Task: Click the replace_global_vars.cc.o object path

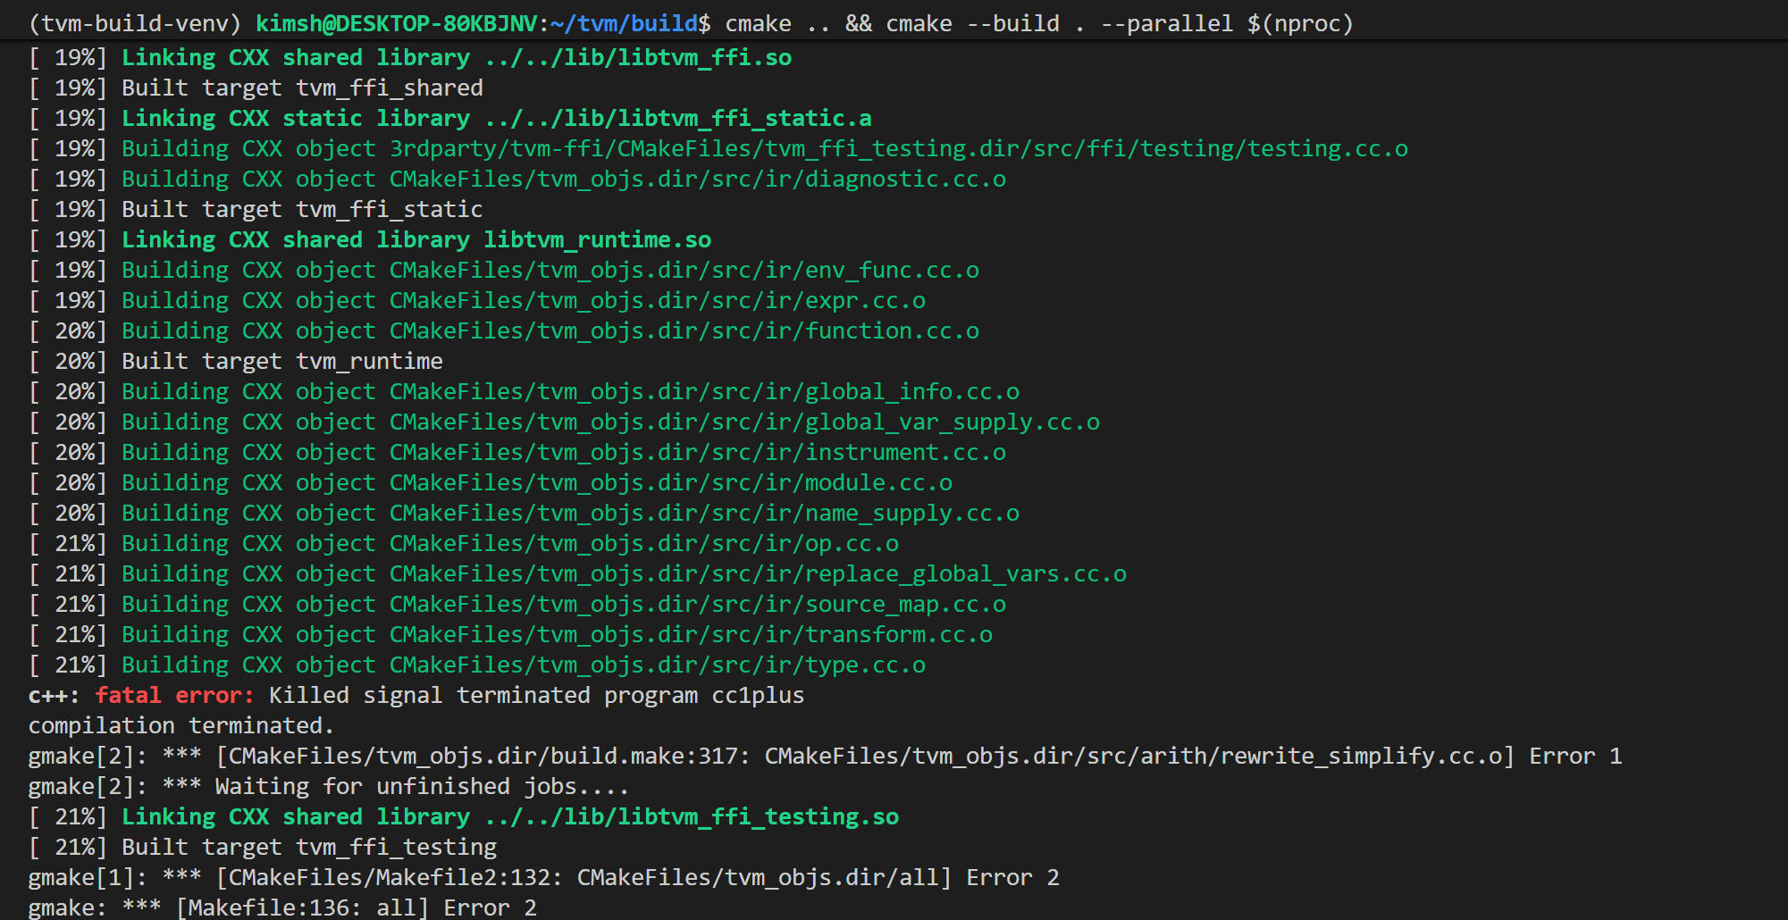Action: [758, 574]
